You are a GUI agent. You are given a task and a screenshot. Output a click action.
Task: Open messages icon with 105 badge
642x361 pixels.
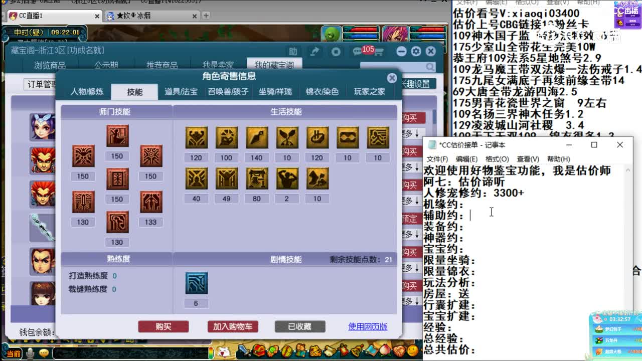tap(358, 51)
